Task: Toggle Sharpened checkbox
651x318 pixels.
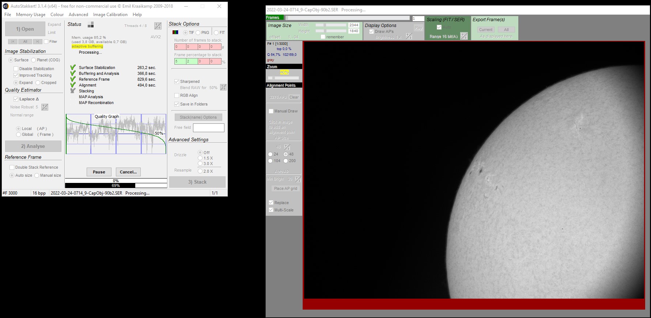Action: pyautogui.click(x=177, y=81)
